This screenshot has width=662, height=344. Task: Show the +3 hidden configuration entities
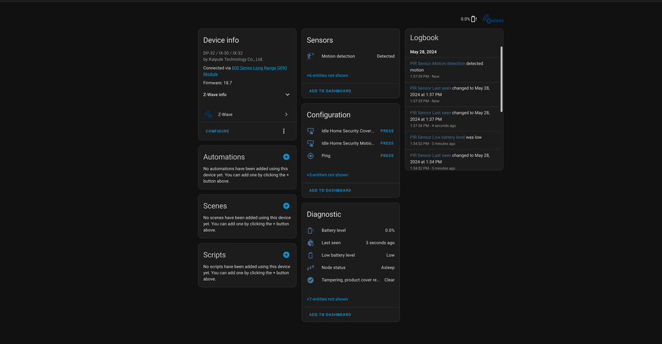pos(327,175)
